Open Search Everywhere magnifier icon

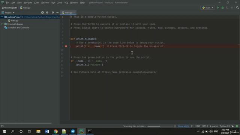237,7
